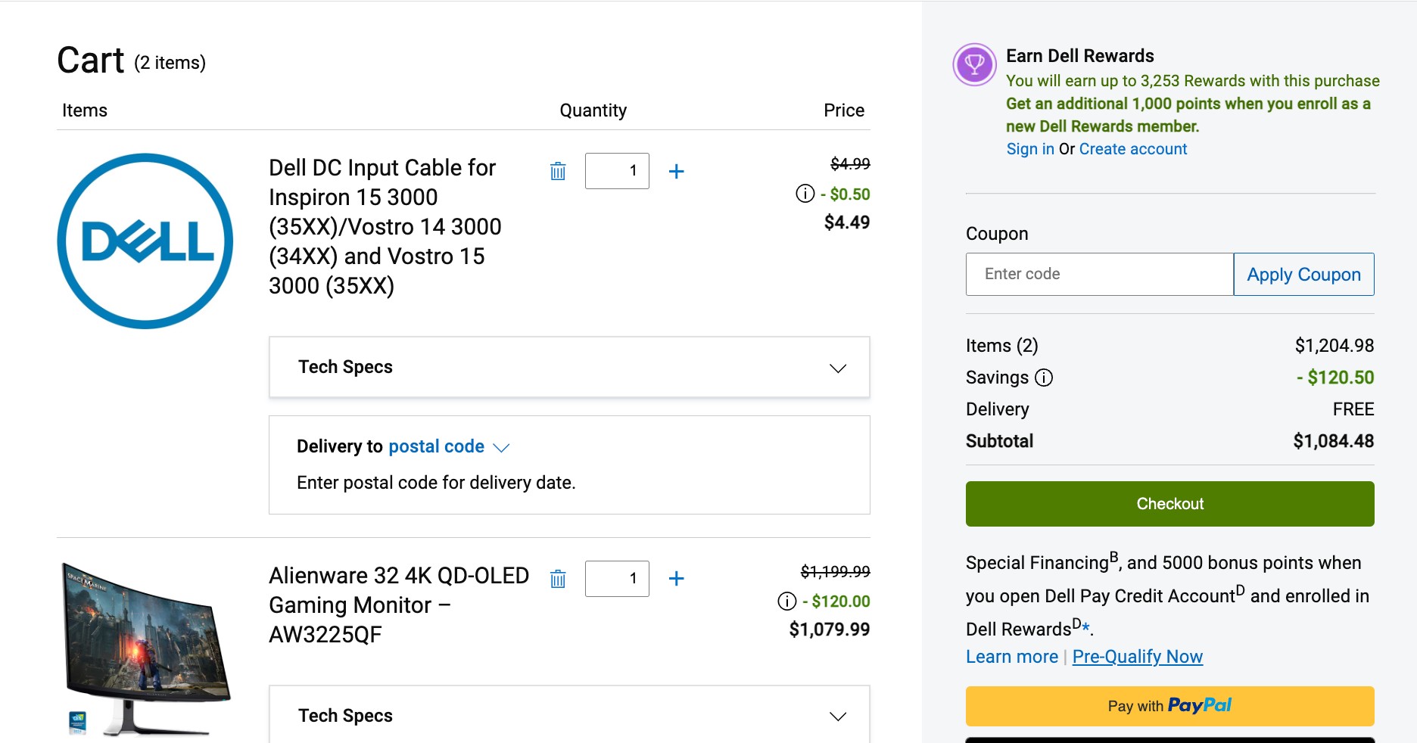Viewport: 1417px width, 743px height.
Task: Proceed with green Checkout button
Action: pos(1169,504)
